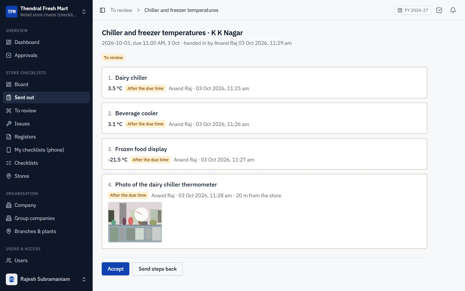Open the Approvals menu item
The image size is (465, 291).
pyautogui.click(x=46, y=55)
